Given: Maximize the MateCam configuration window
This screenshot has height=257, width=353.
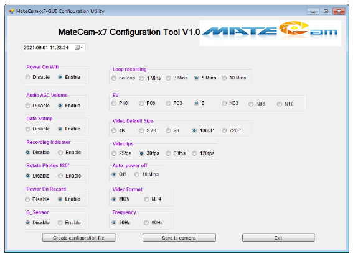Looking at the screenshot, I should coord(326,11).
